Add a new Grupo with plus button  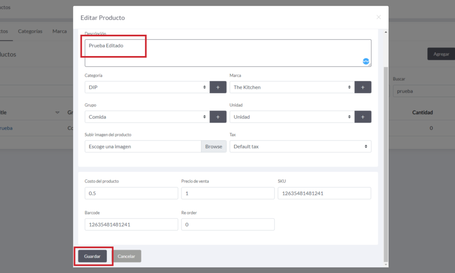[218, 117]
